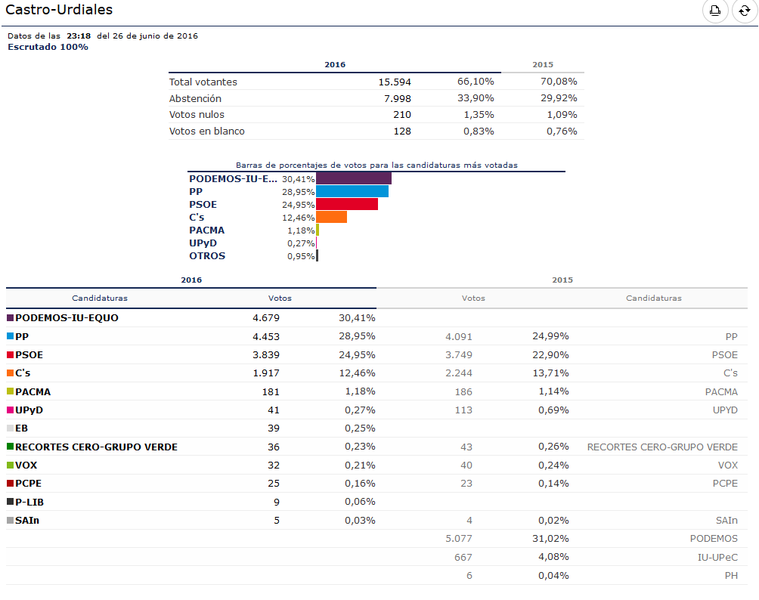The image size is (759, 600).
Task: Click the purple PODEMOS bar in chart
Action: point(354,178)
